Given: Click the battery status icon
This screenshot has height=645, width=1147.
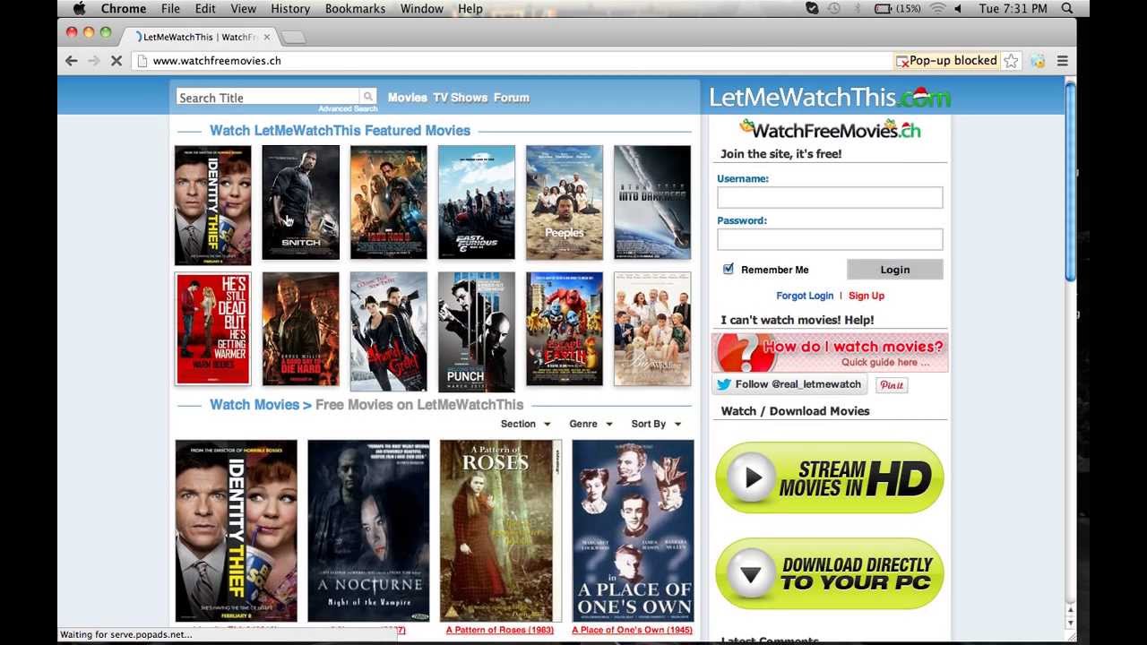Looking at the screenshot, I should click(883, 8).
